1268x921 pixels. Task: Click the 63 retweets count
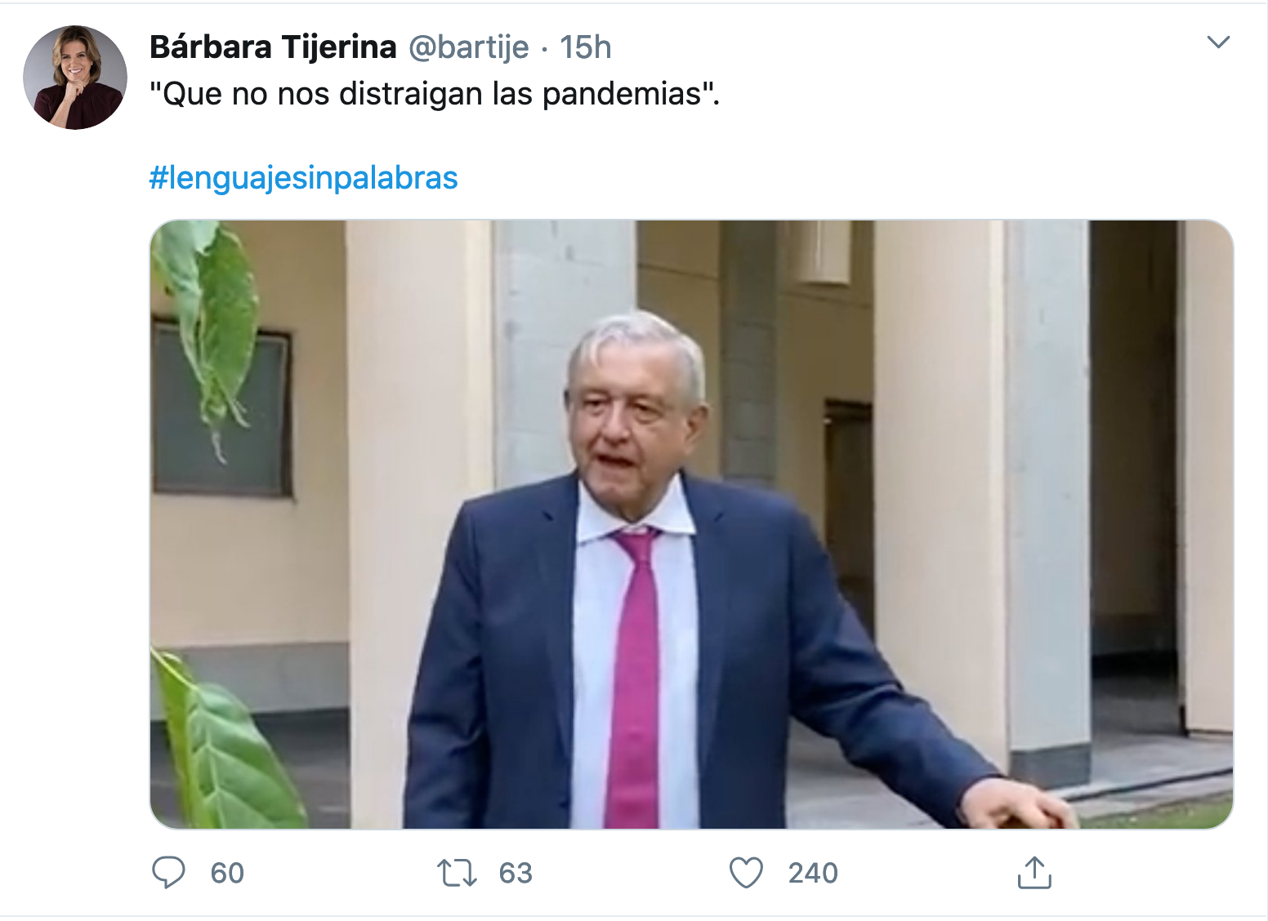(516, 873)
